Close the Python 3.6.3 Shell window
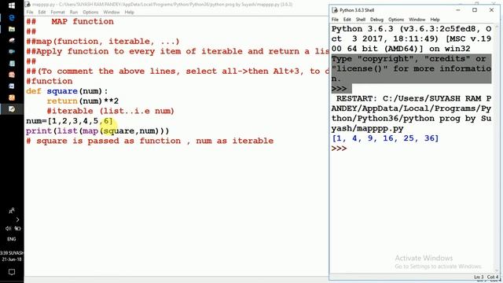Screen dimensions: 503x283 [491, 10]
